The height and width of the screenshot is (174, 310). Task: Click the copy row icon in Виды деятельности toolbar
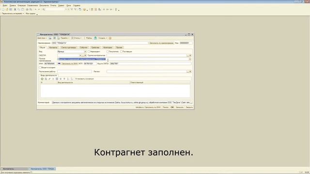(x=46, y=79)
